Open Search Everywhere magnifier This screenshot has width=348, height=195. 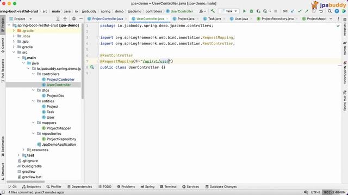tap(330, 11)
